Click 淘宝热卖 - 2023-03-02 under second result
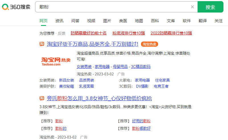 pyautogui.click(x=58, y=137)
